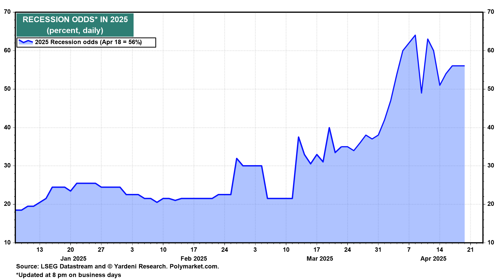
Task: Click the right axis value 50
Action: tap(491, 89)
